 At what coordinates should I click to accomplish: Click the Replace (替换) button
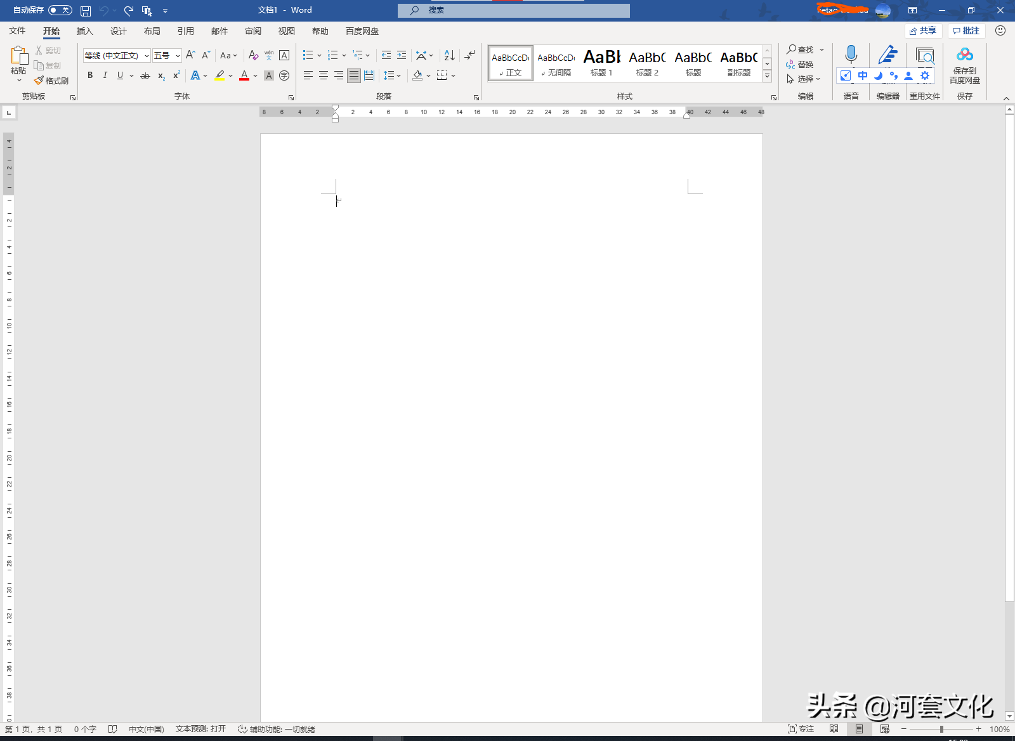pyautogui.click(x=800, y=64)
